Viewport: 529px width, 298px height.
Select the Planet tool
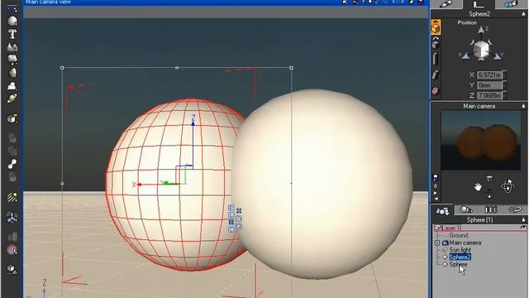(x=12, y=99)
